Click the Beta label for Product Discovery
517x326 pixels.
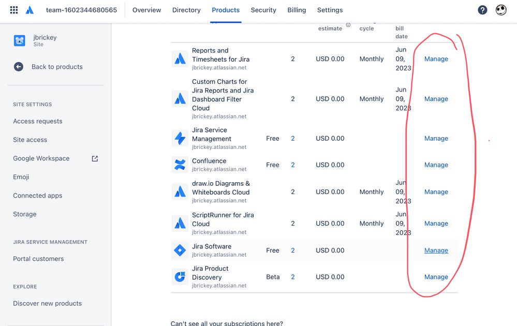coord(273,277)
